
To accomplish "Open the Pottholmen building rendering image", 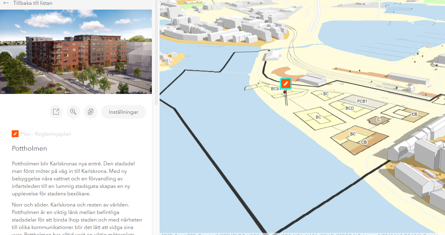I will pyautogui.click(x=76, y=52).
